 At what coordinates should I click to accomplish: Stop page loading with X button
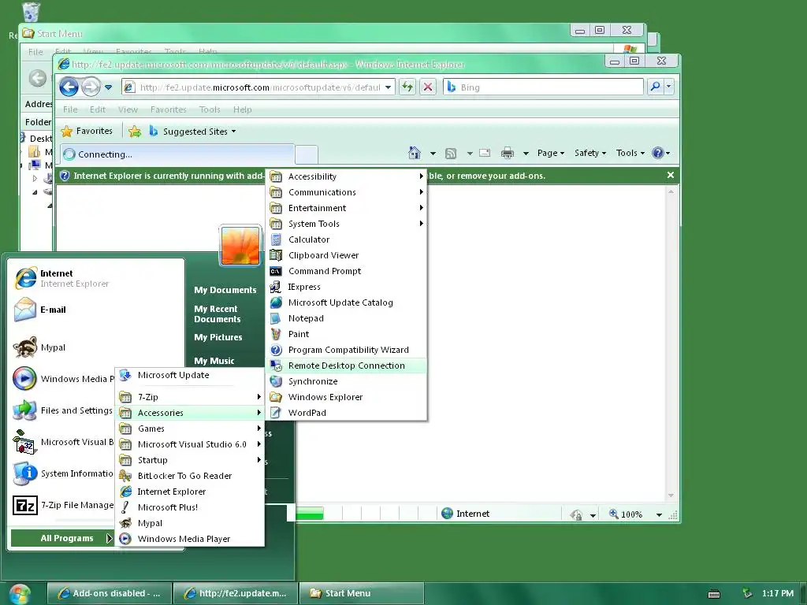point(428,87)
